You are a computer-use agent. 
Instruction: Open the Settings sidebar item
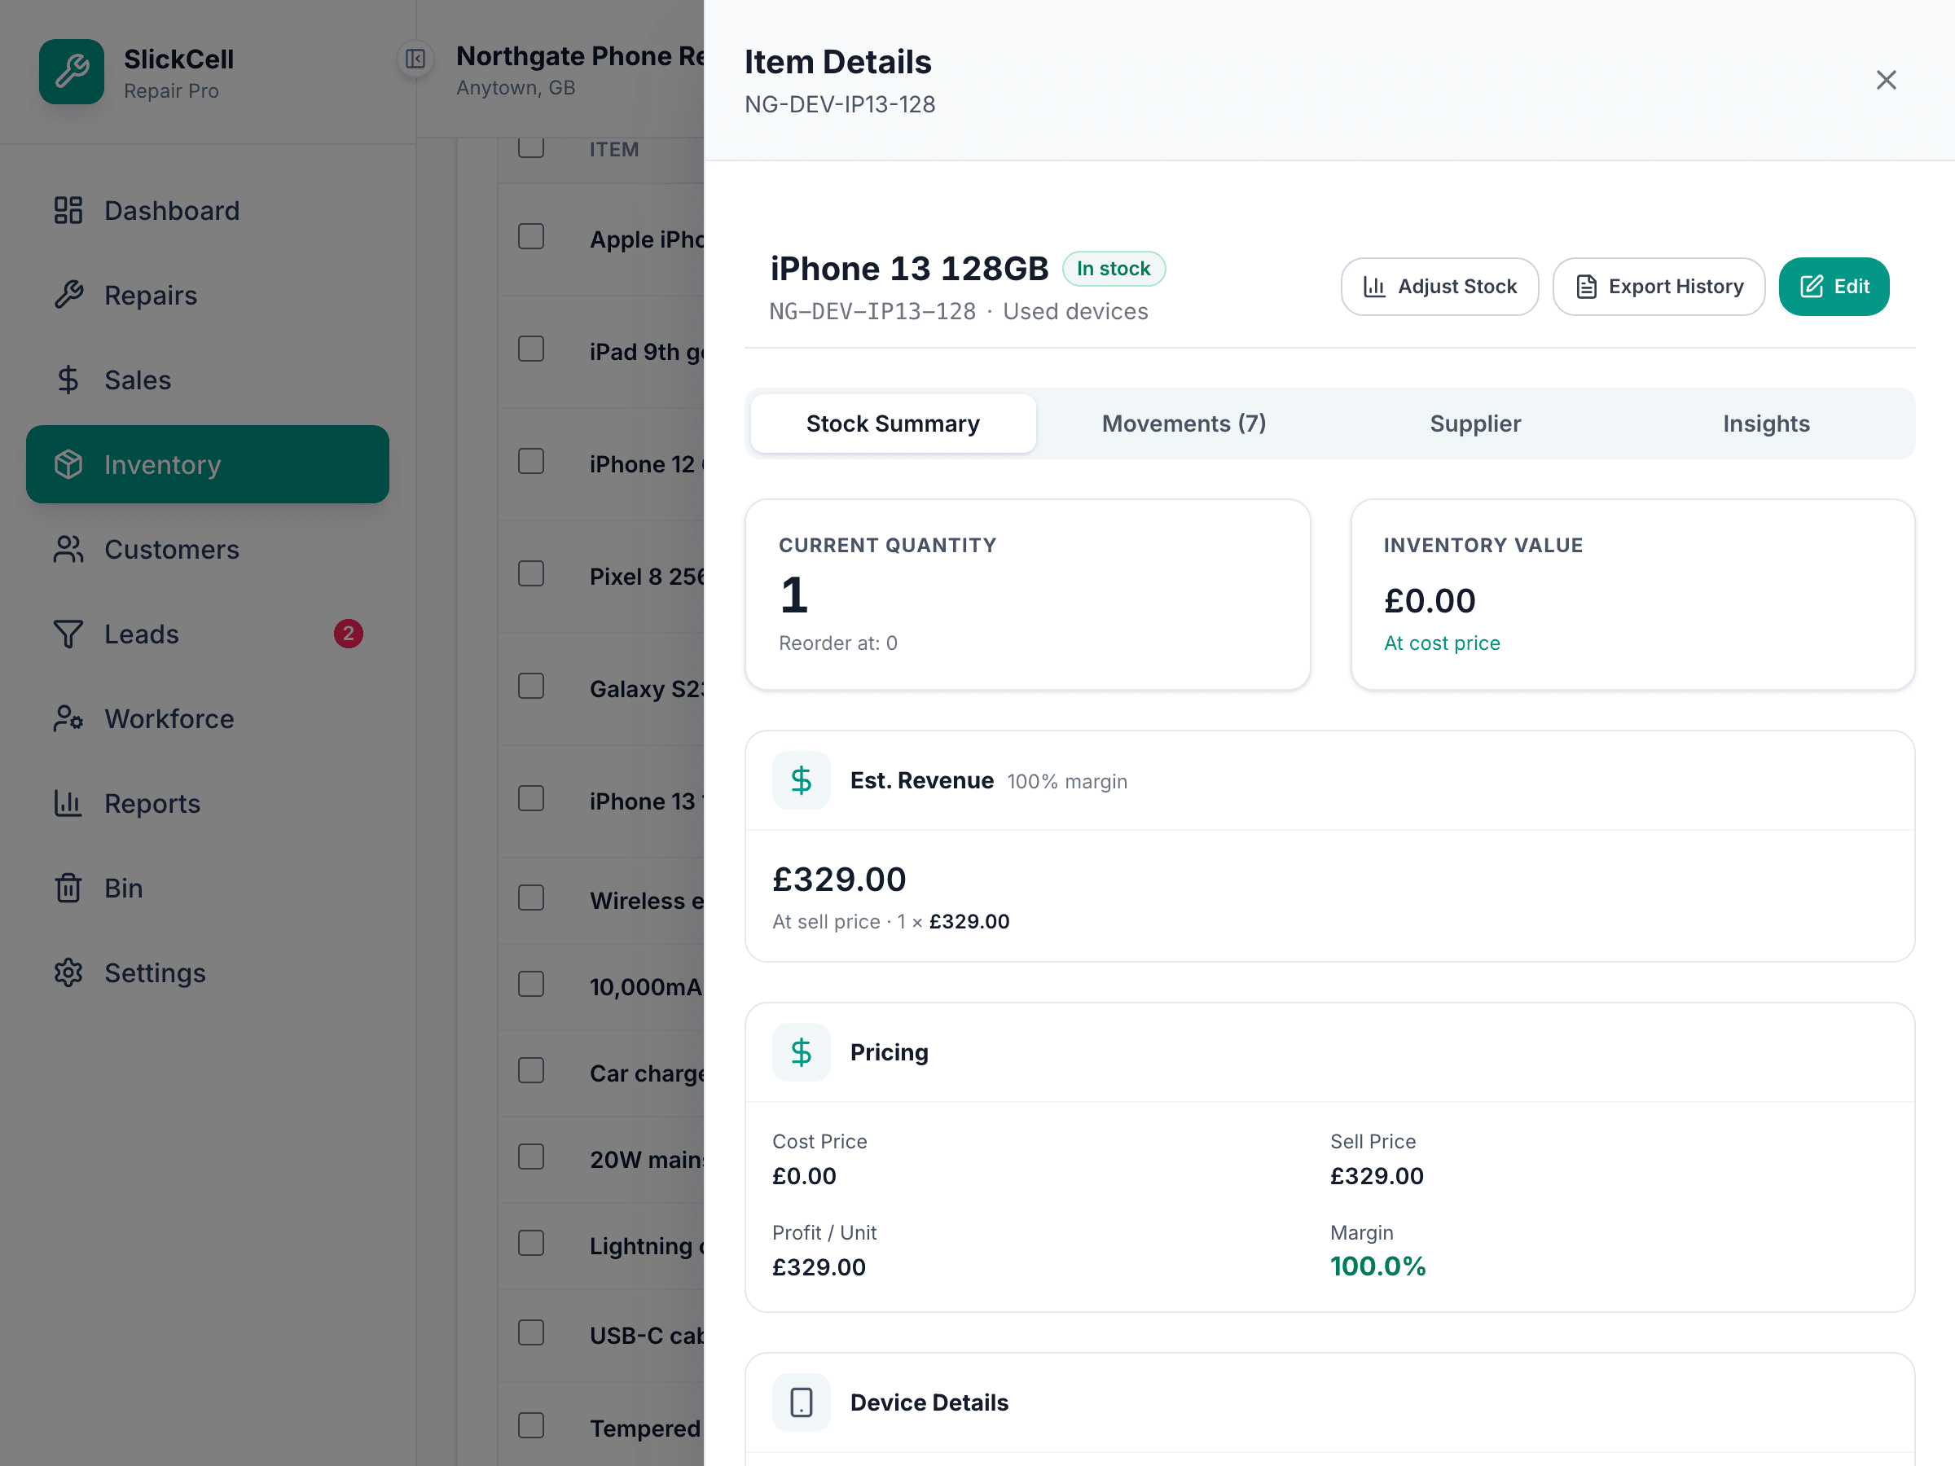point(208,973)
